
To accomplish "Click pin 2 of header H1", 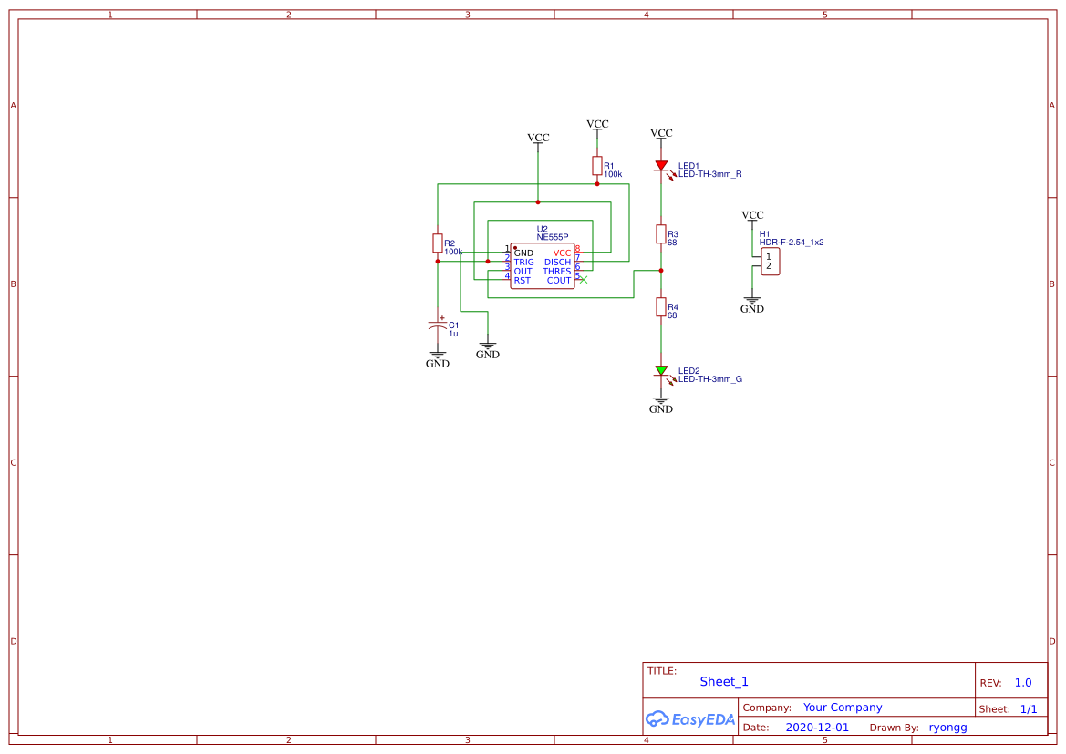I will (768, 266).
